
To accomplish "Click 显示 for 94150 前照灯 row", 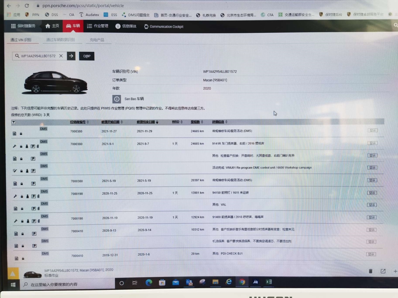I will 372,193.
